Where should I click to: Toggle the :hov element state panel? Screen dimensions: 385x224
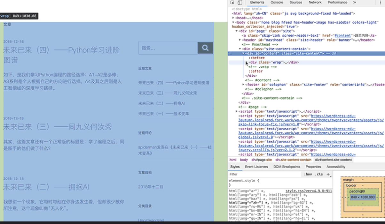click(308, 174)
